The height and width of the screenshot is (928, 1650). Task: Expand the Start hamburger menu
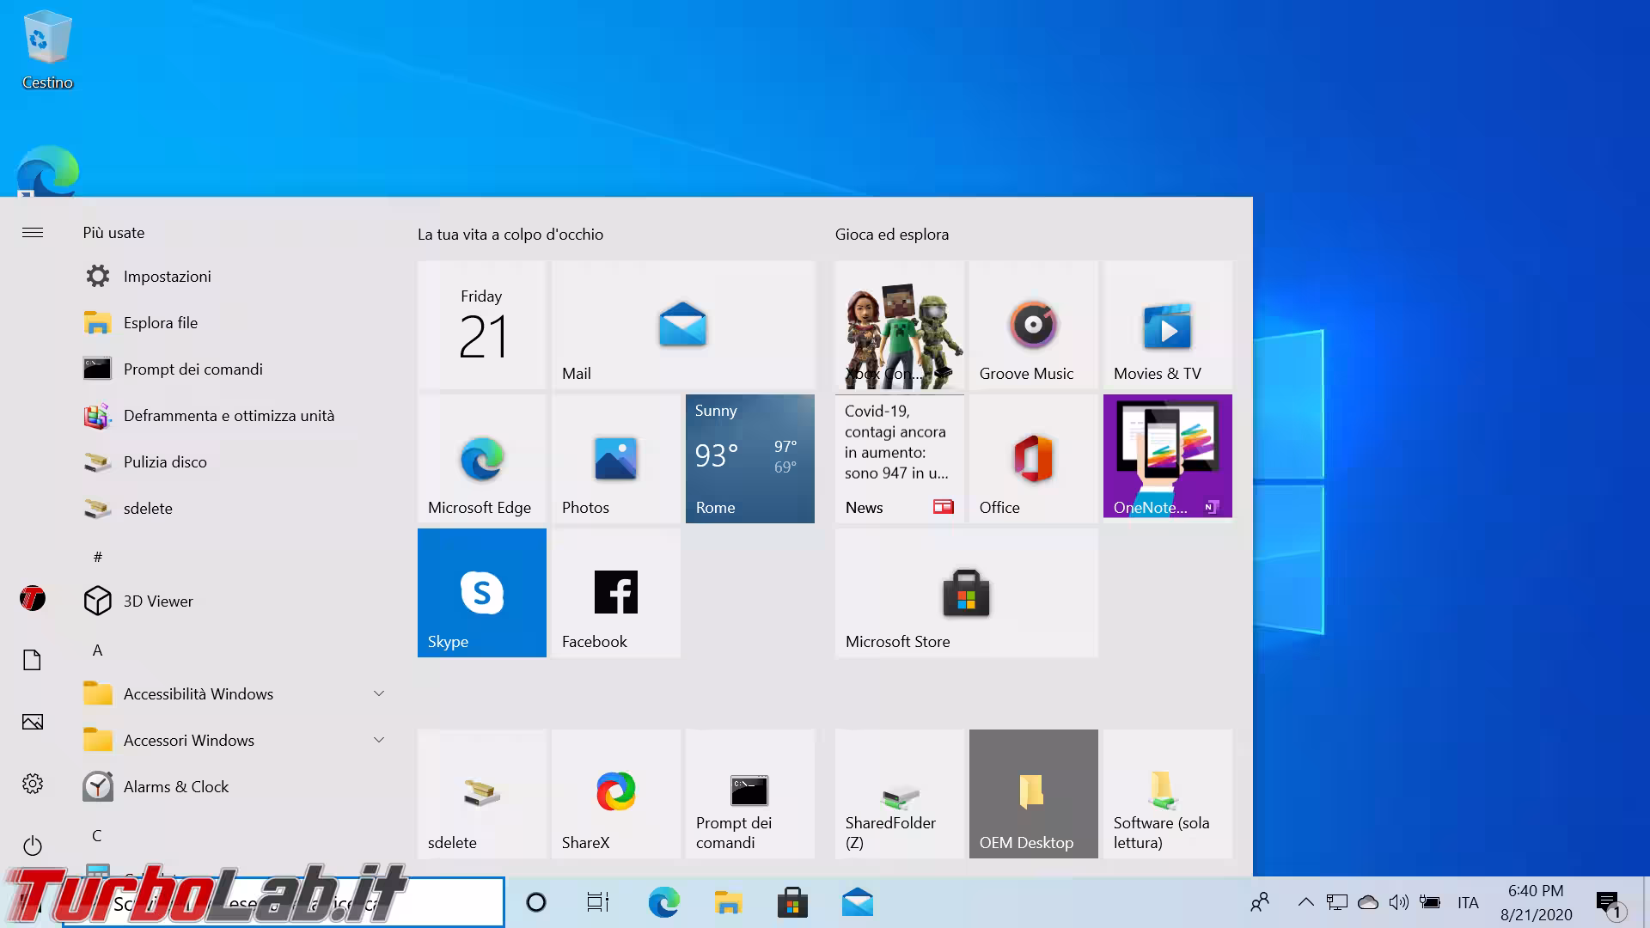[x=33, y=232]
